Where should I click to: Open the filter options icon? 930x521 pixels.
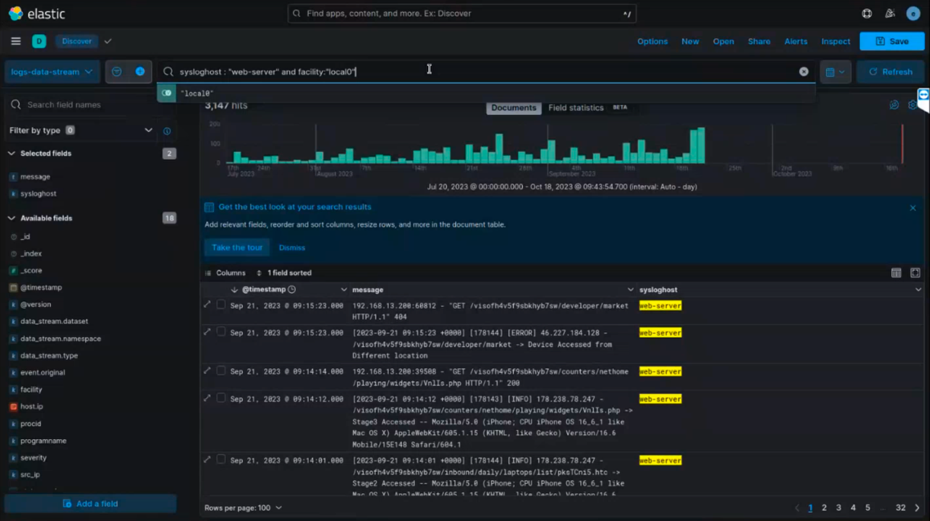(x=117, y=72)
